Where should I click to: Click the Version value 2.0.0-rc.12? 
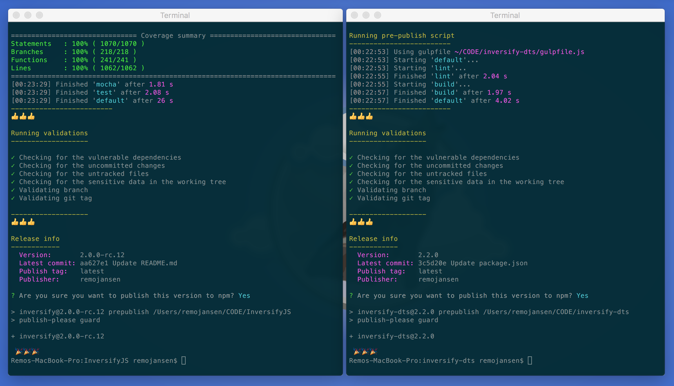point(102,255)
